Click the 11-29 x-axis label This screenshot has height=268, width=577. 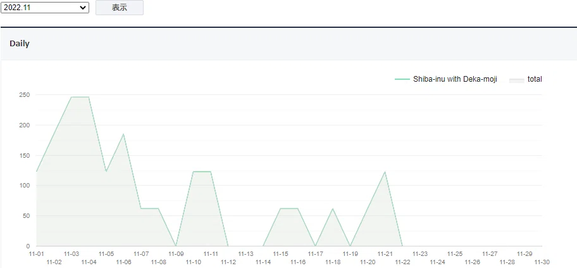tap(524, 254)
